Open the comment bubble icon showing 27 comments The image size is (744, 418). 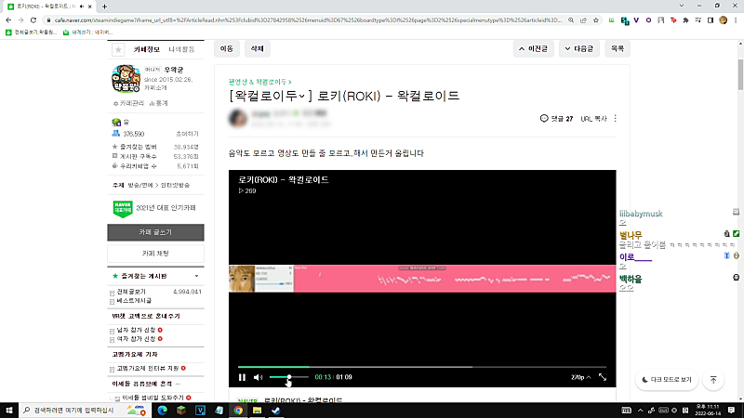544,119
